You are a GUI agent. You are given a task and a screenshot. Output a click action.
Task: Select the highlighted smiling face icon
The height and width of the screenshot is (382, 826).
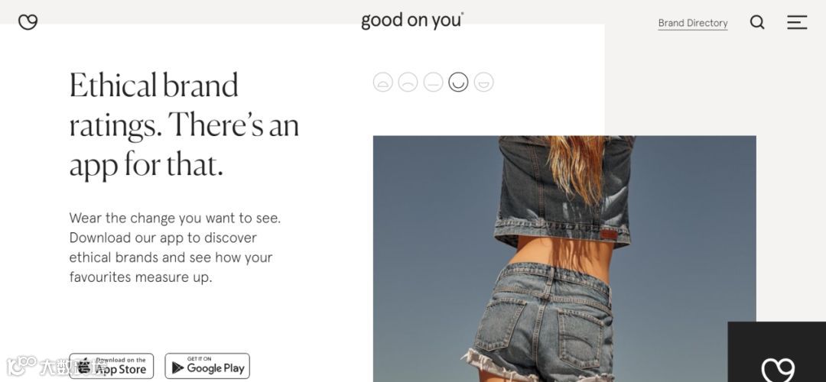click(x=458, y=82)
